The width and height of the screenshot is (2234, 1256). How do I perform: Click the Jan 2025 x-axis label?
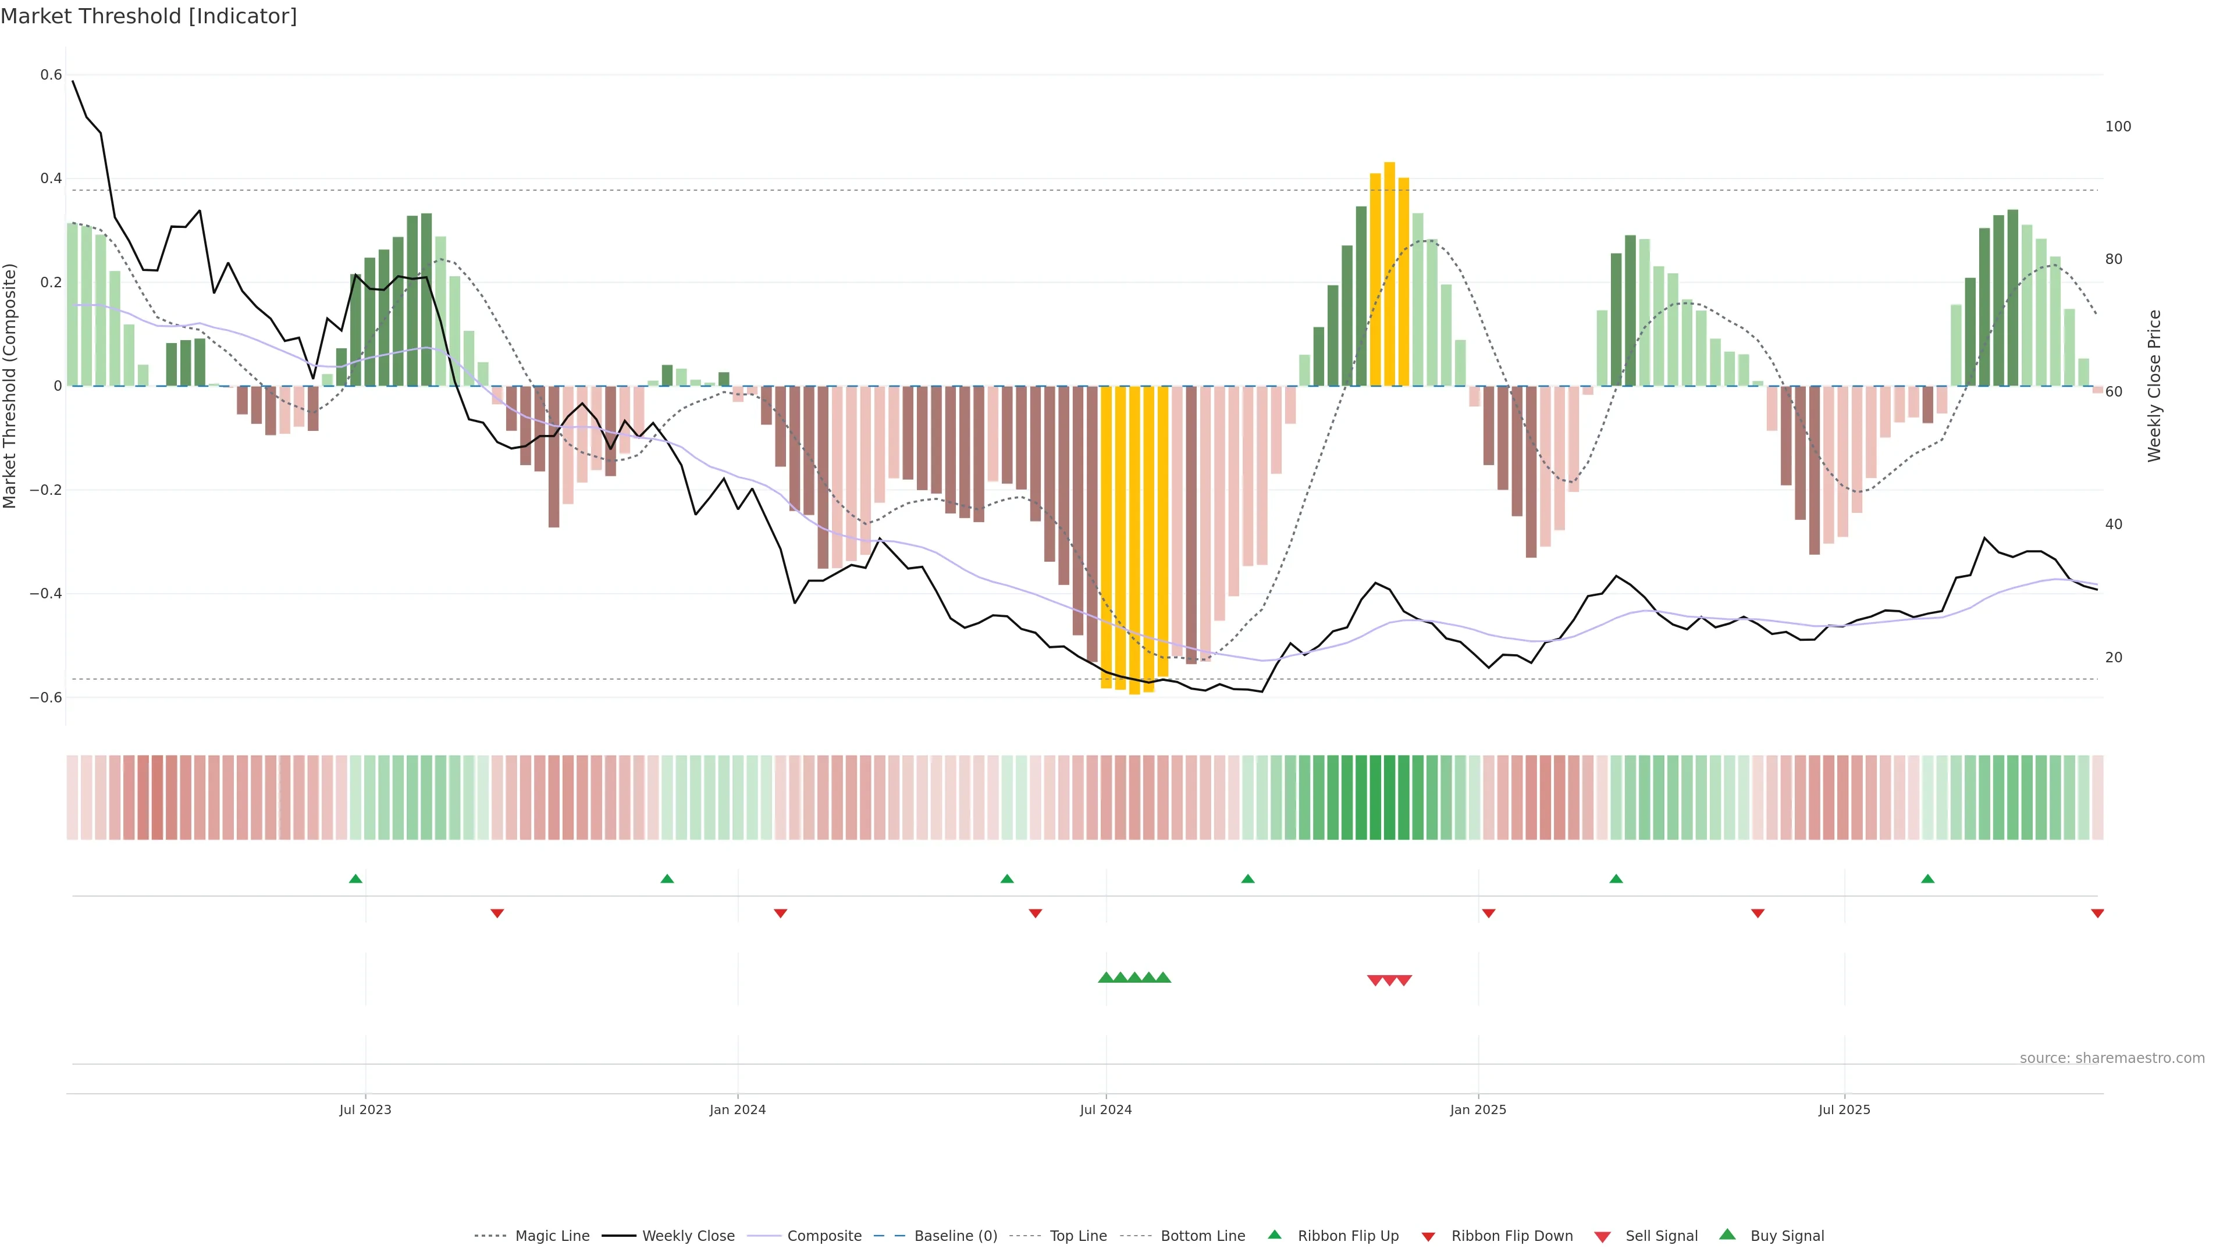pyautogui.click(x=1478, y=1109)
